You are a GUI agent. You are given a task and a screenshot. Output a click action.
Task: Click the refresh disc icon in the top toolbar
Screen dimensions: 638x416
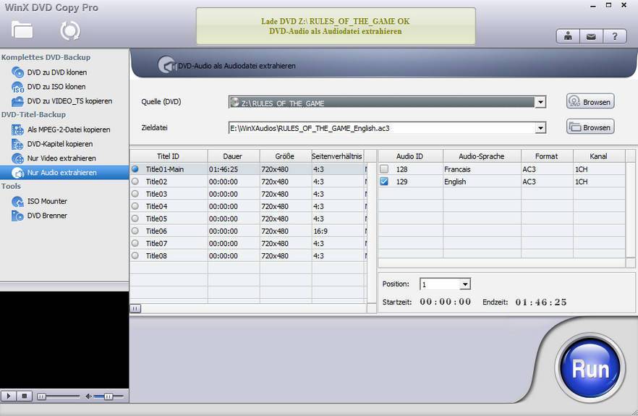(70, 30)
